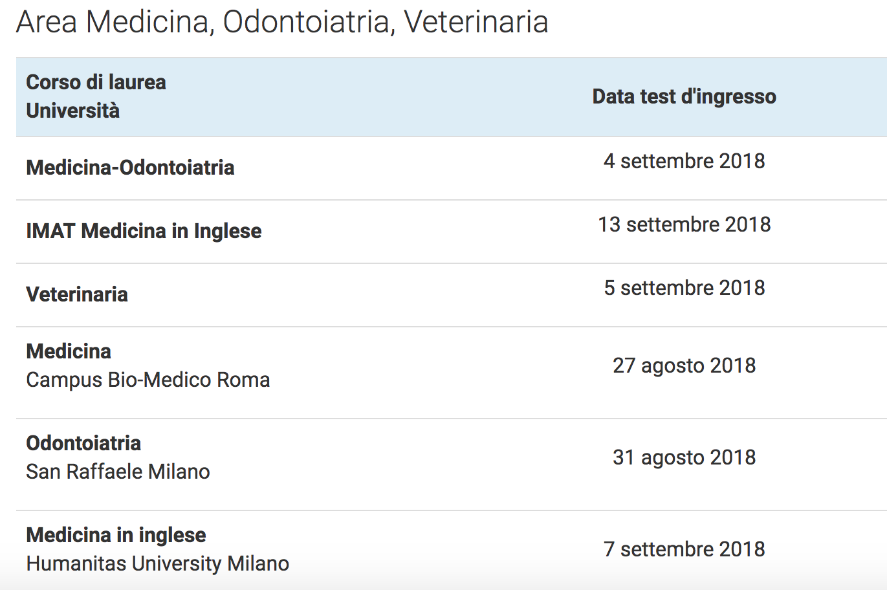Select the Medicina course title
The height and width of the screenshot is (590, 887).
69,351
